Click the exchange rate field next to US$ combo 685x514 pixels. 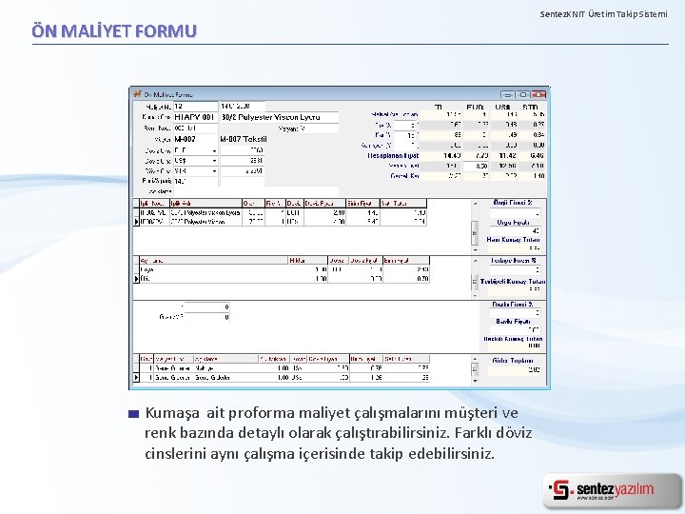pos(242,161)
